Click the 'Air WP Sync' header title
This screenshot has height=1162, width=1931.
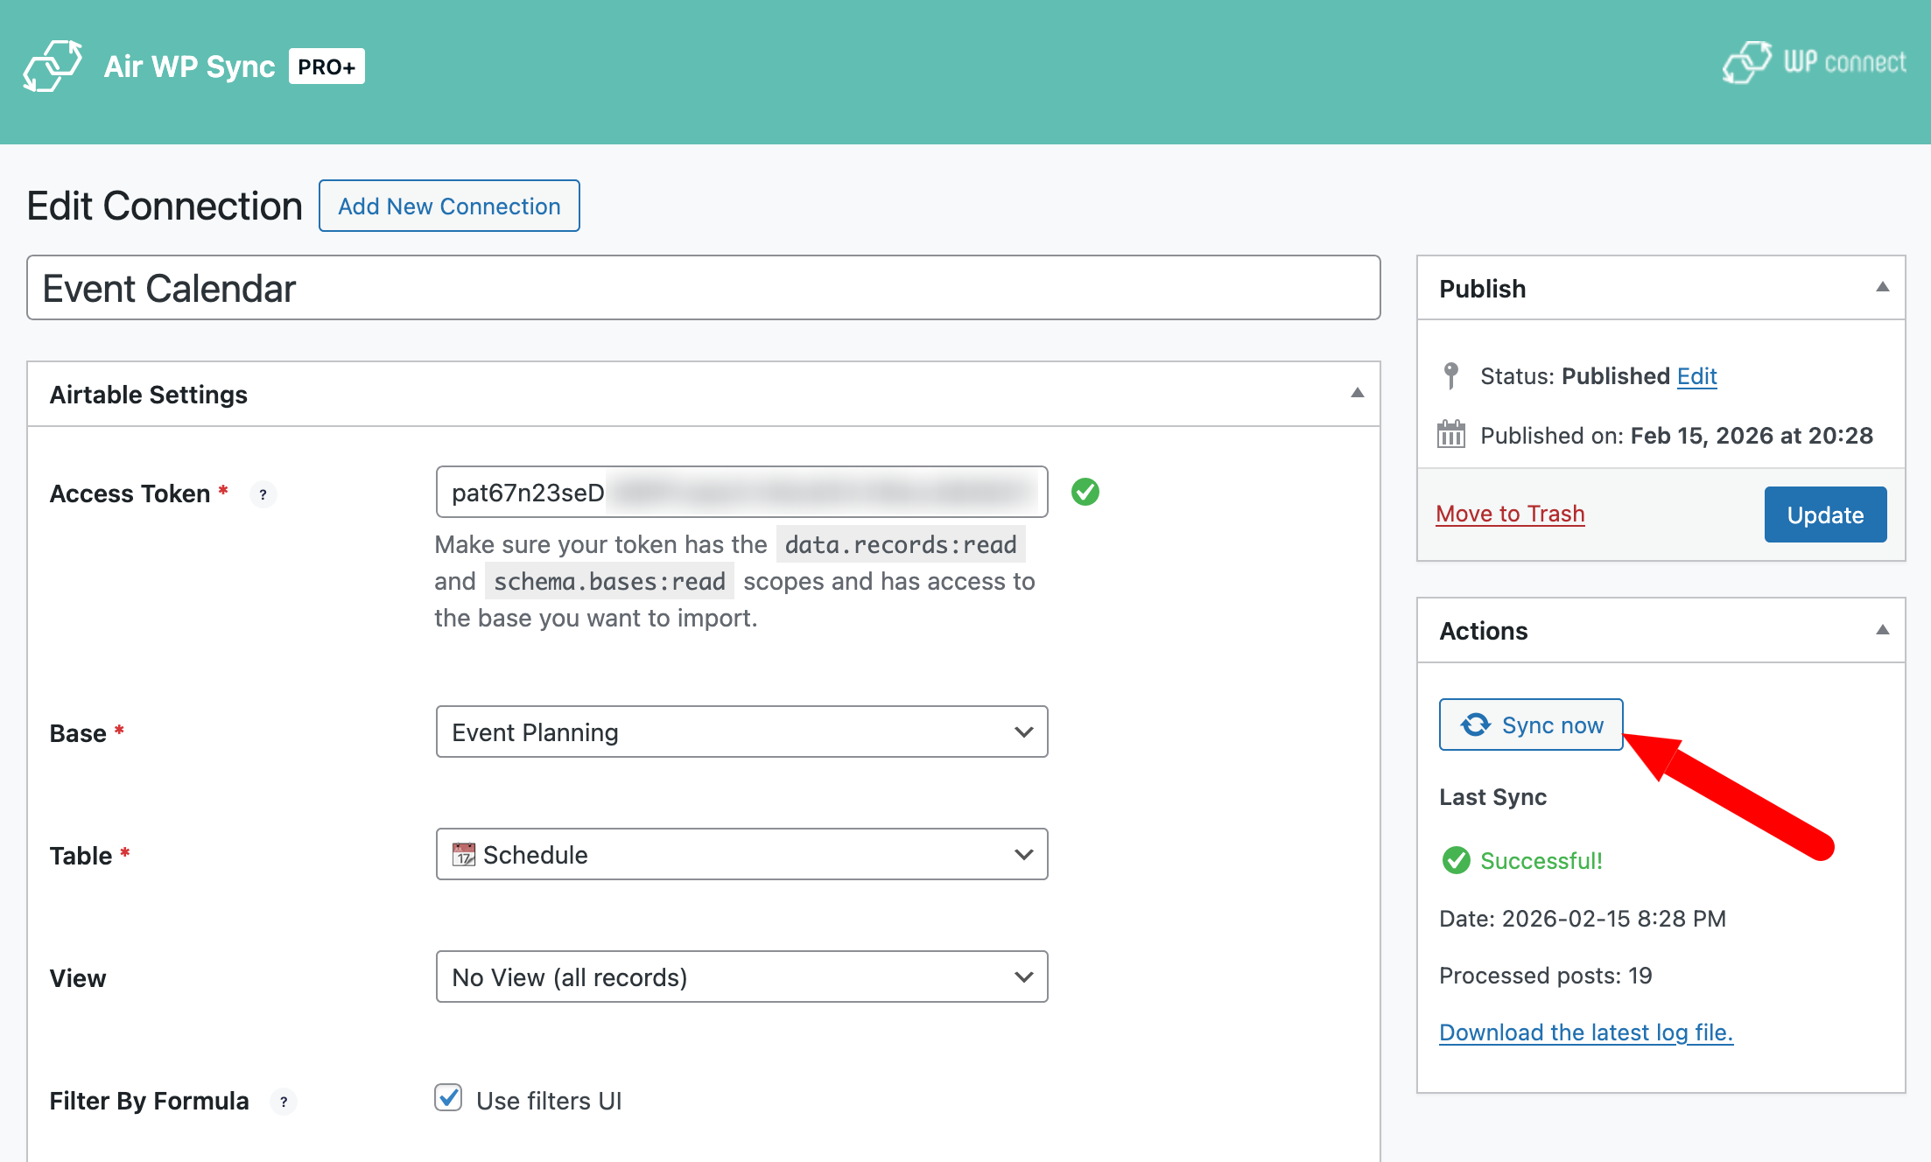point(190,66)
